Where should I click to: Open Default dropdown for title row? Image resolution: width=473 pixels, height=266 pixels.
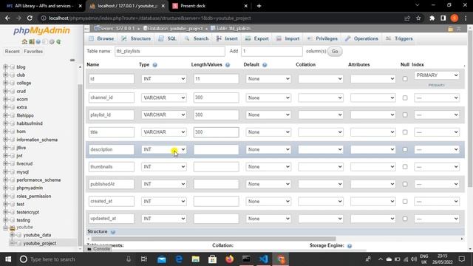(x=268, y=132)
